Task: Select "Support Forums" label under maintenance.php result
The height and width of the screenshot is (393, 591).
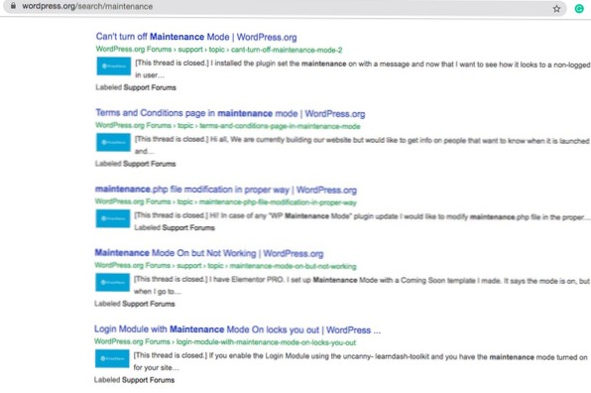Action: [188, 227]
